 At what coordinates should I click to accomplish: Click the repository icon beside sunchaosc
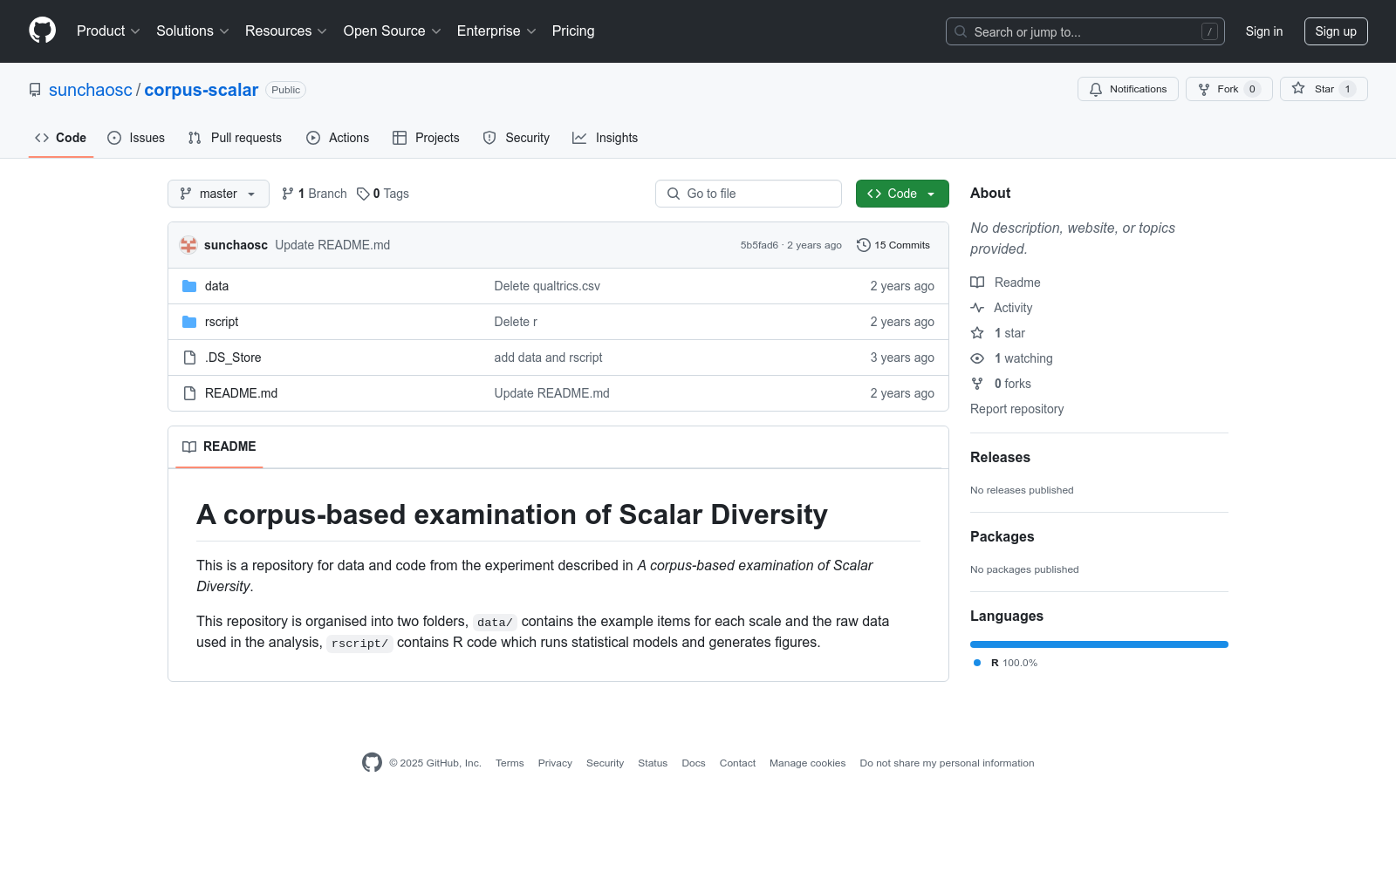coord(35,90)
